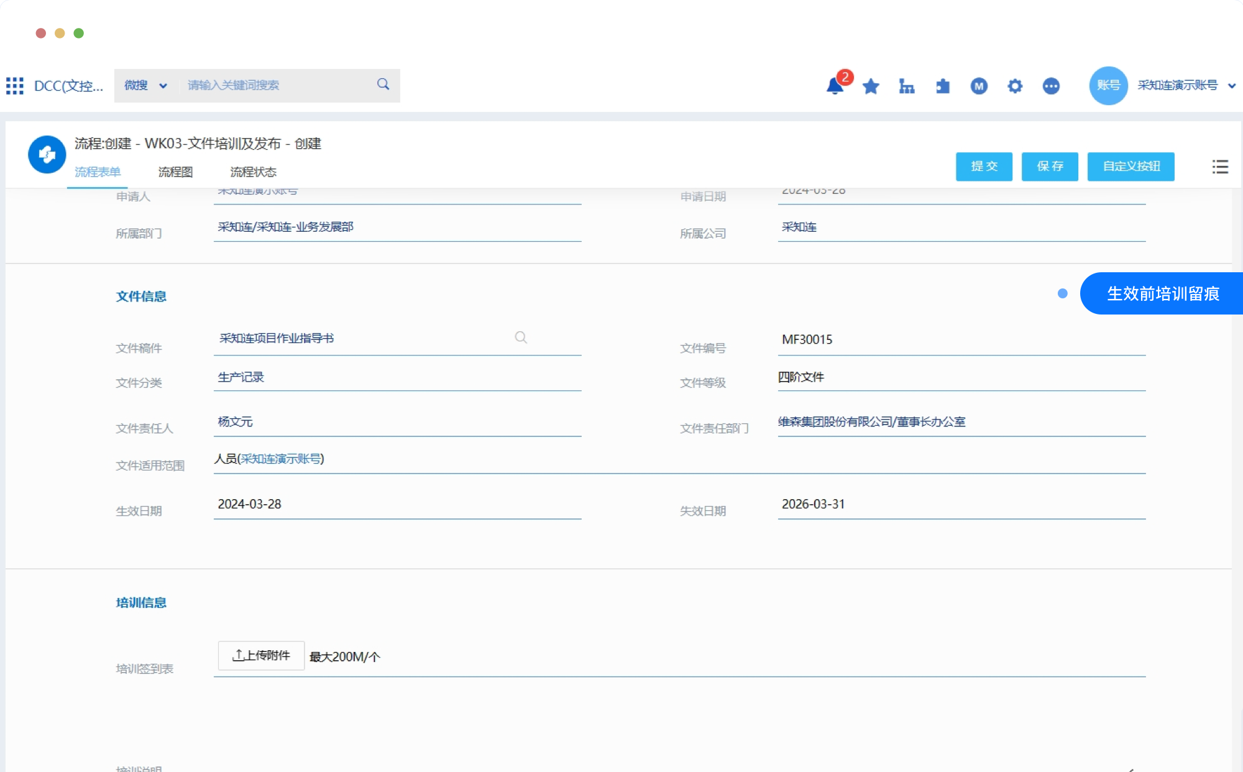The image size is (1243, 772).
Task: Click the three-dots more icon
Action: 1051,86
